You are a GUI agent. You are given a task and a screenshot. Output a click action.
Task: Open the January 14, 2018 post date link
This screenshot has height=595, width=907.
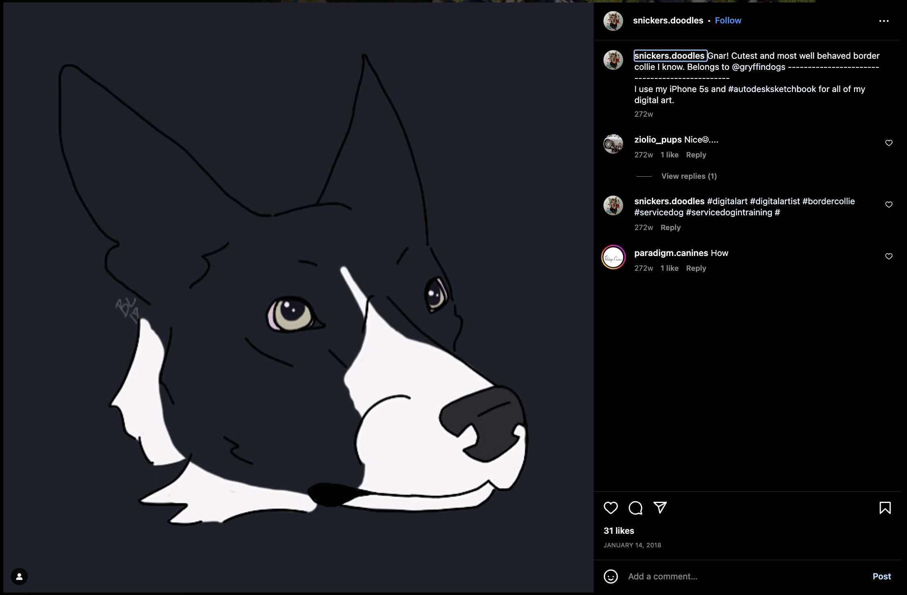[632, 545]
